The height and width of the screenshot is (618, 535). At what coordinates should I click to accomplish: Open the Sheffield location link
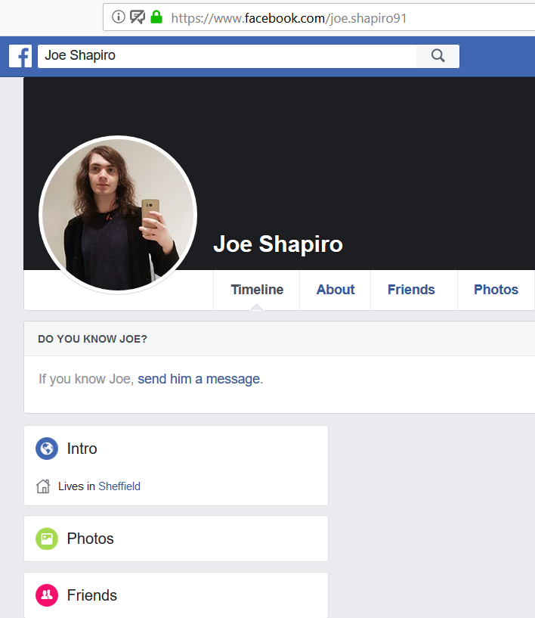click(x=119, y=486)
